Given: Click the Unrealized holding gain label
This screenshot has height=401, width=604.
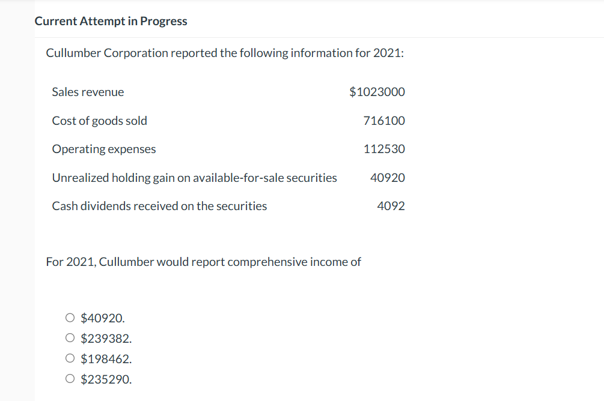Looking at the screenshot, I should tap(195, 178).
